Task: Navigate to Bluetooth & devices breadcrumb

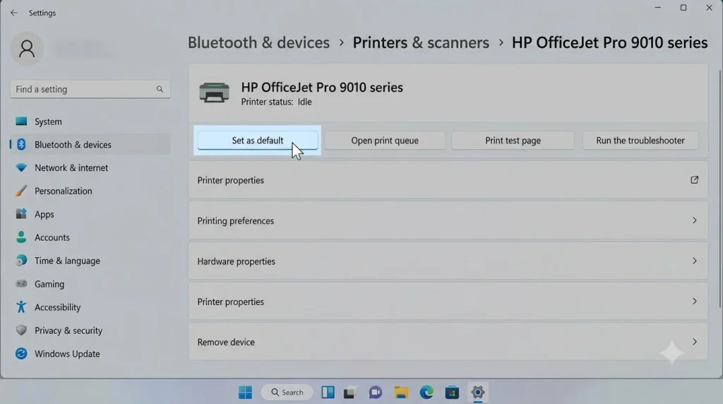Action: 258,42
